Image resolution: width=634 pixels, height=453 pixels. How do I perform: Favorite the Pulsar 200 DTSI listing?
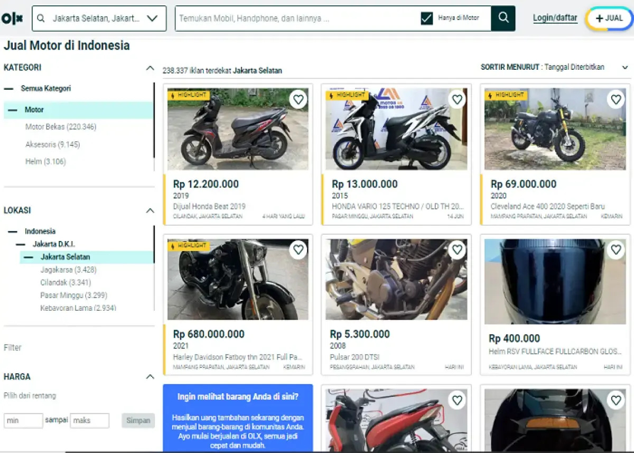click(x=457, y=249)
